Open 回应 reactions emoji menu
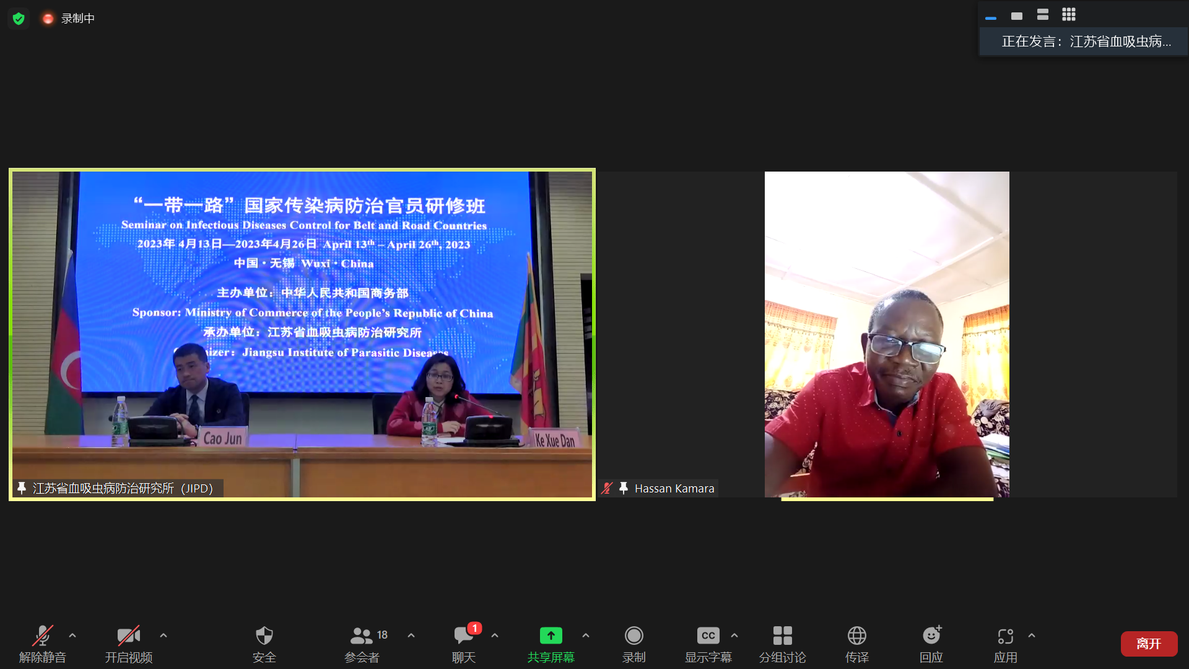Screen dimensions: 1189x669 click(931, 644)
